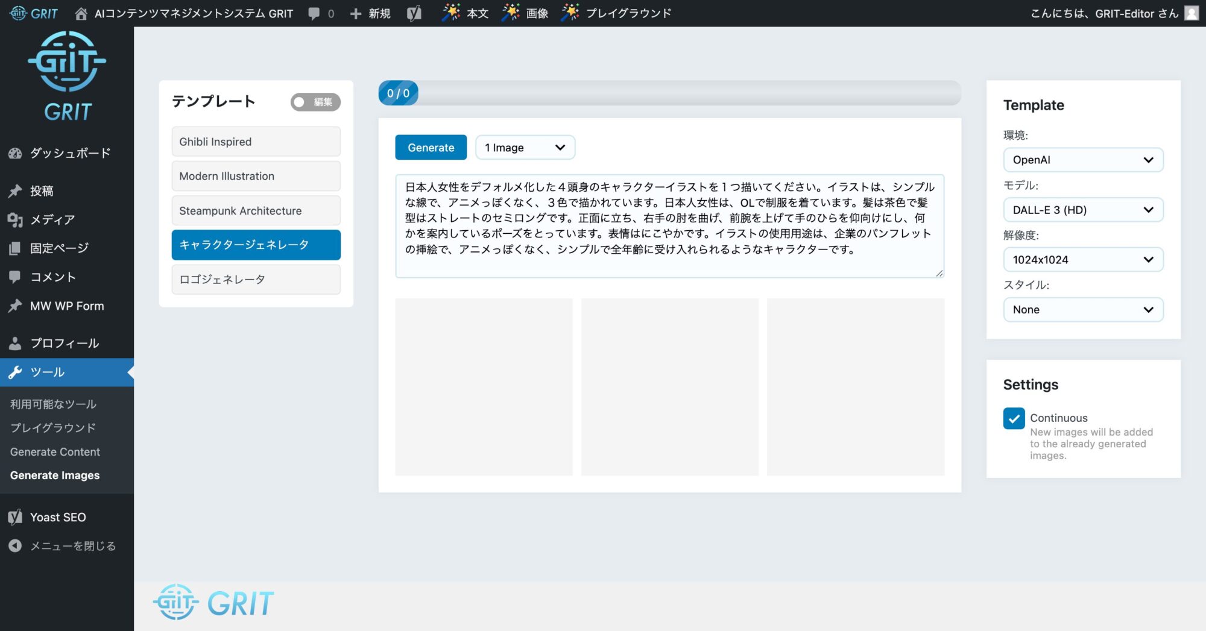Image resolution: width=1206 pixels, height=631 pixels.
Task: Click the magic wand 本文 icon
Action: [x=450, y=13]
